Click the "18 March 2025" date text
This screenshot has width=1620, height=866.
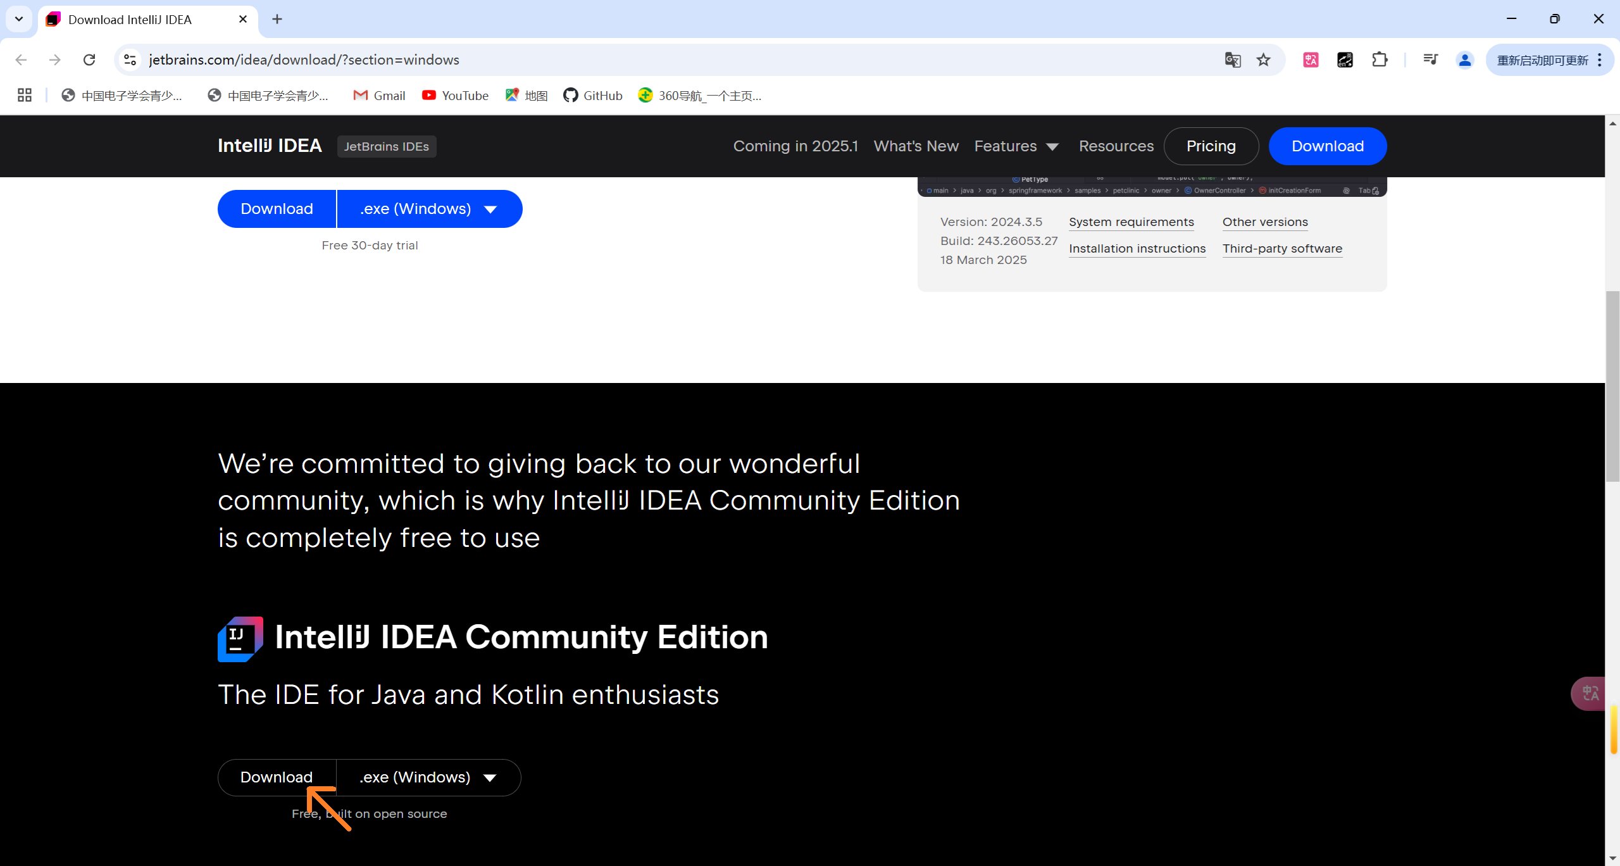pyautogui.click(x=983, y=260)
